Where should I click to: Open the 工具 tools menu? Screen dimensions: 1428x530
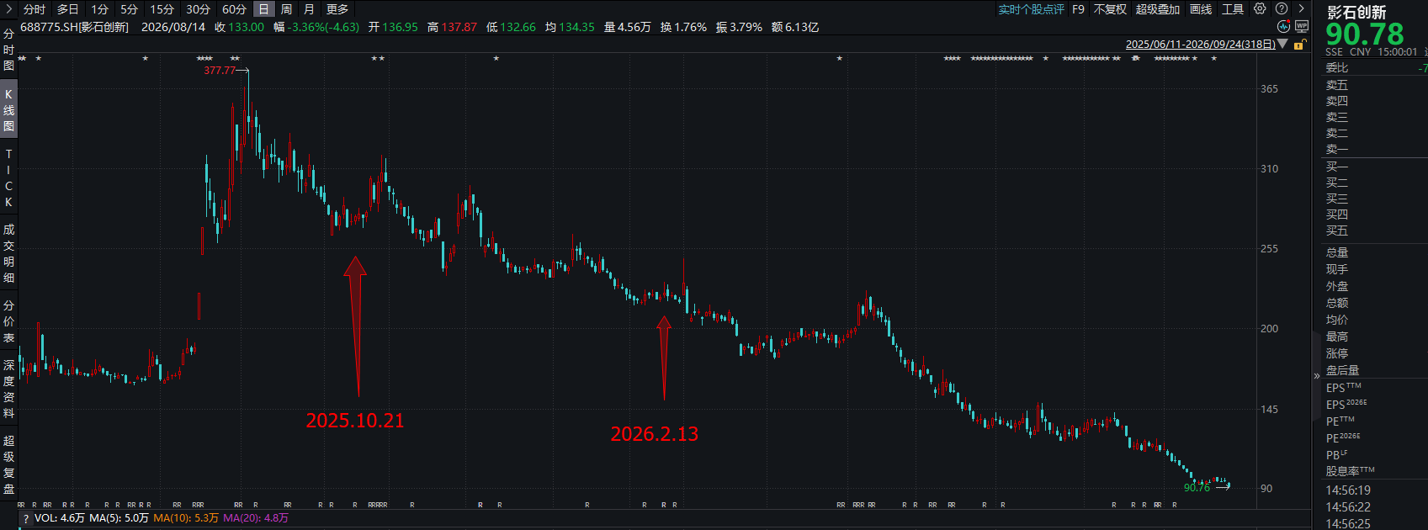pyautogui.click(x=1233, y=9)
